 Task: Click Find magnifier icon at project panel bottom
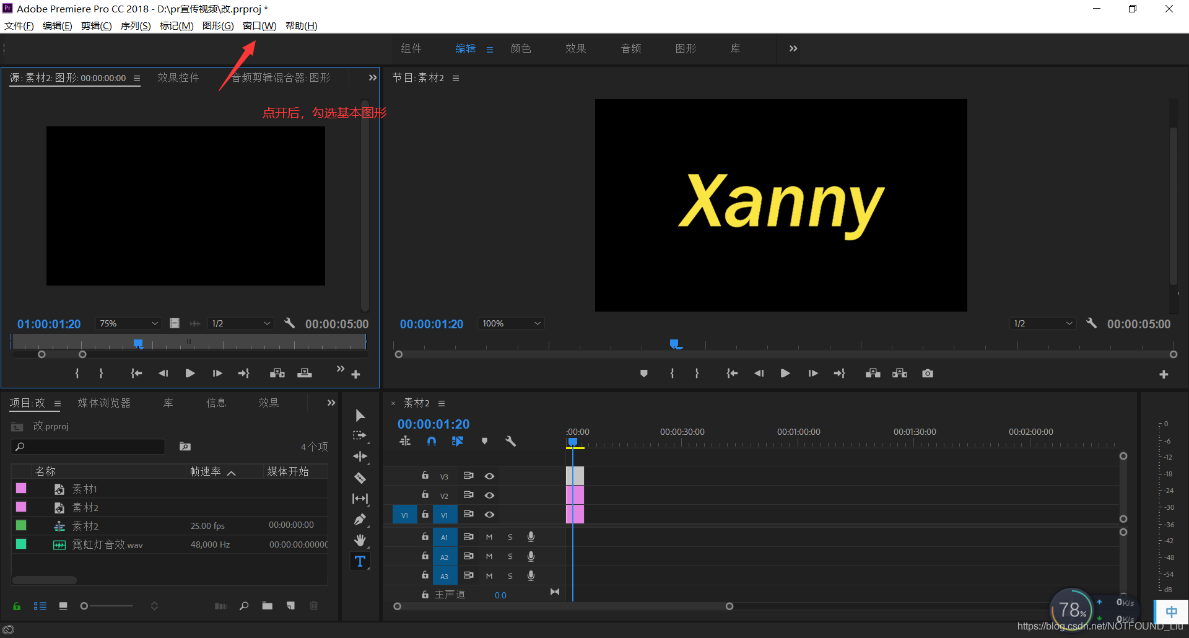[244, 606]
